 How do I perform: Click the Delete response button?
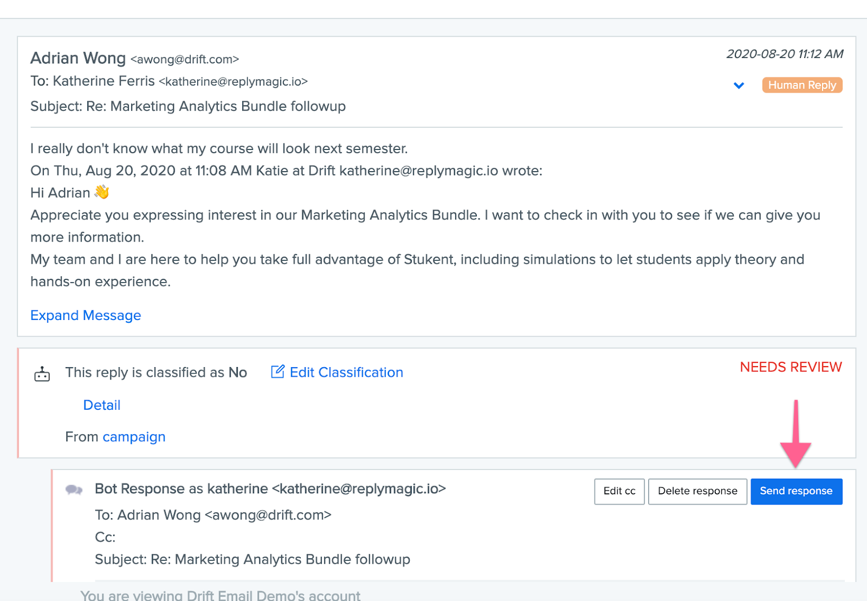(x=697, y=491)
